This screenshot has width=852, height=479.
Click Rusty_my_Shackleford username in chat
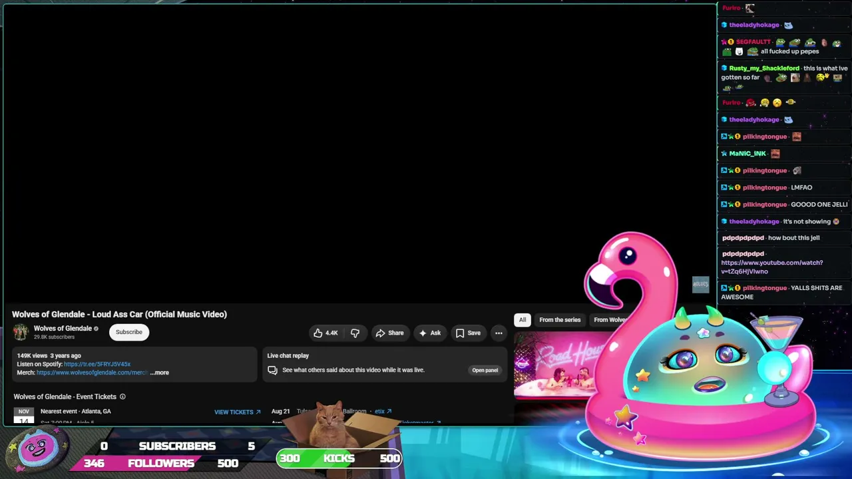pos(764,68)
